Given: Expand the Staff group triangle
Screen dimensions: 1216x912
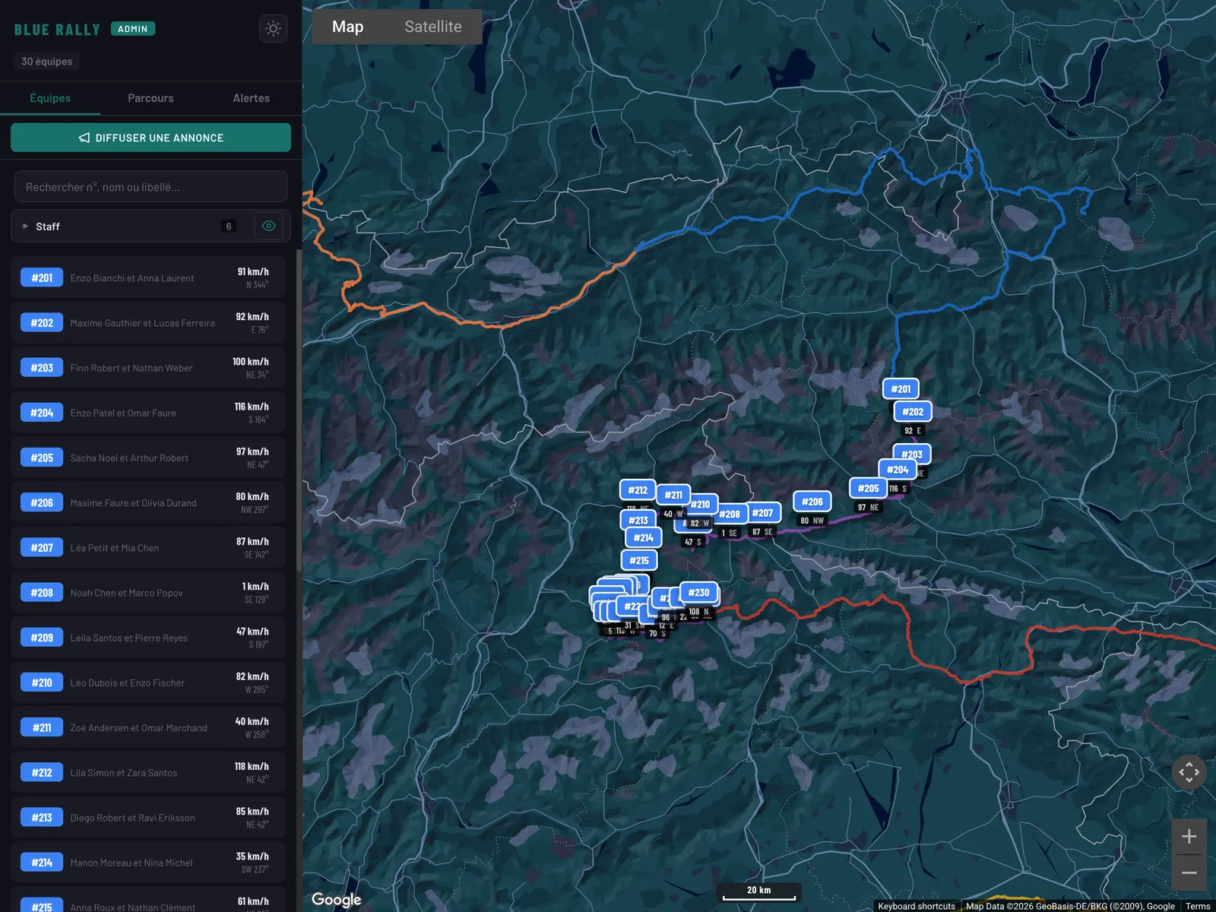Looking at the screenshot, I should tap(25, 226).
